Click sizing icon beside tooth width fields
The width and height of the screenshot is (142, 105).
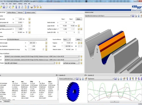tap(79, 26)
